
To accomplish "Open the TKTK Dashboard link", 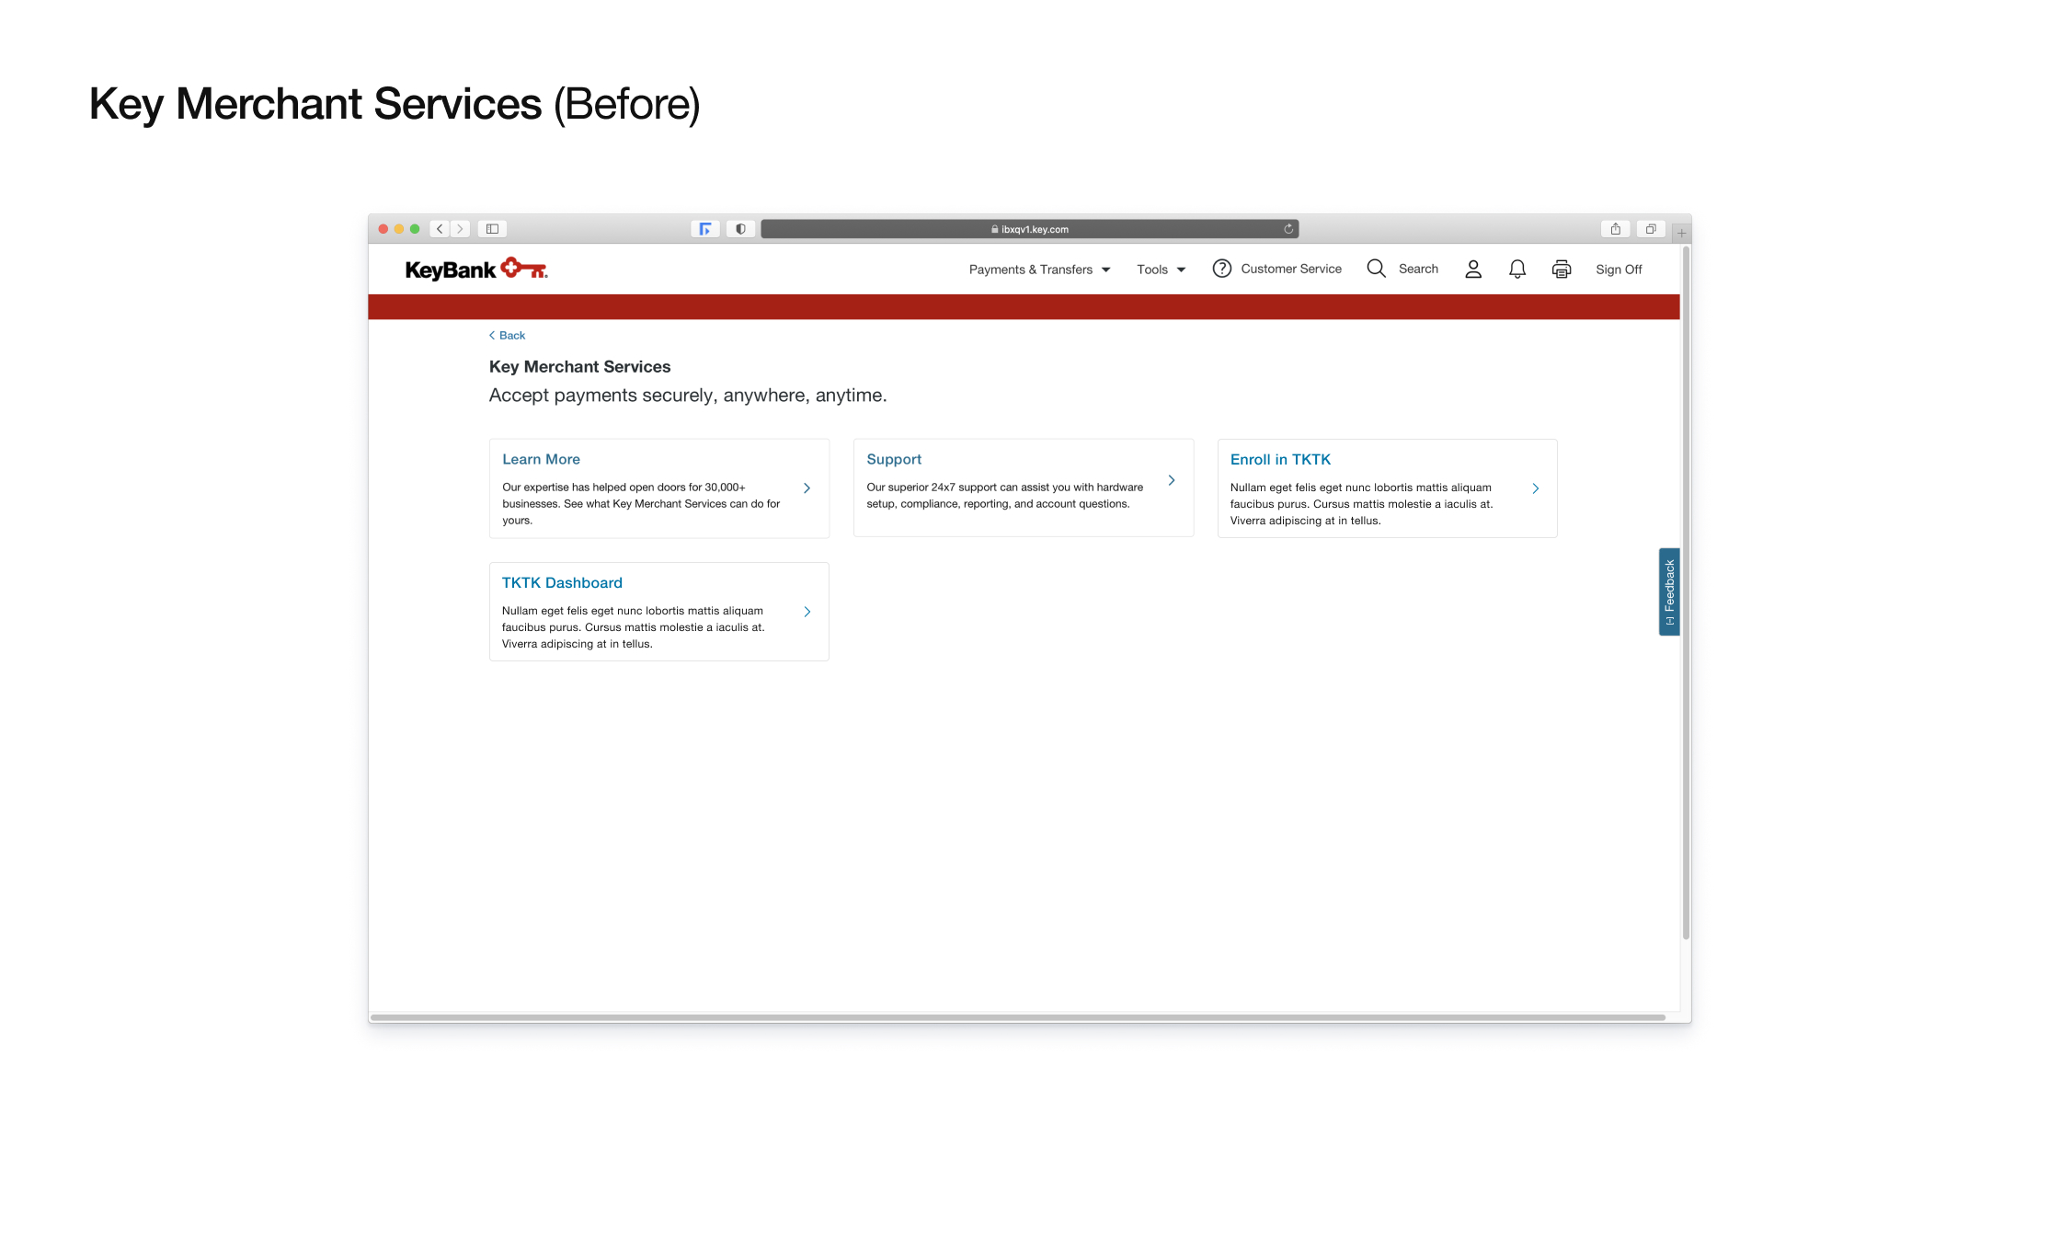I will click(562, 582).
